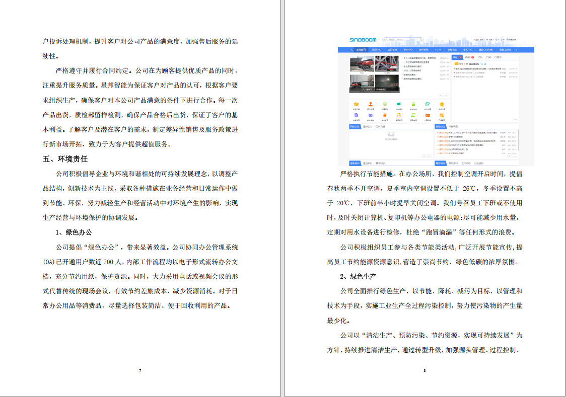This screenshot has height=397, width=566.
Task: Click the line starting '公司以“清洁生产、预防污染'
Action: click(431, 335)
